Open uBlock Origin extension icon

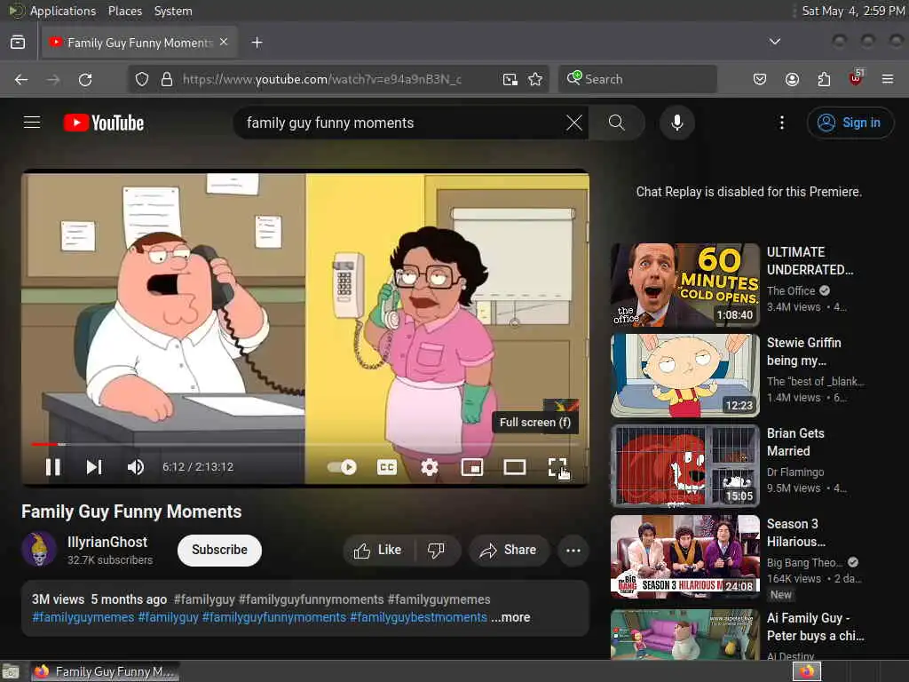[x=856, y=78]
